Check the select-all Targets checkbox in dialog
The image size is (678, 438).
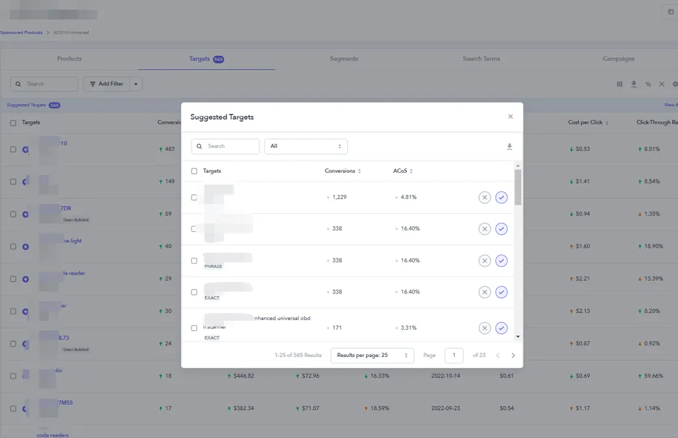tap(194, 171)
